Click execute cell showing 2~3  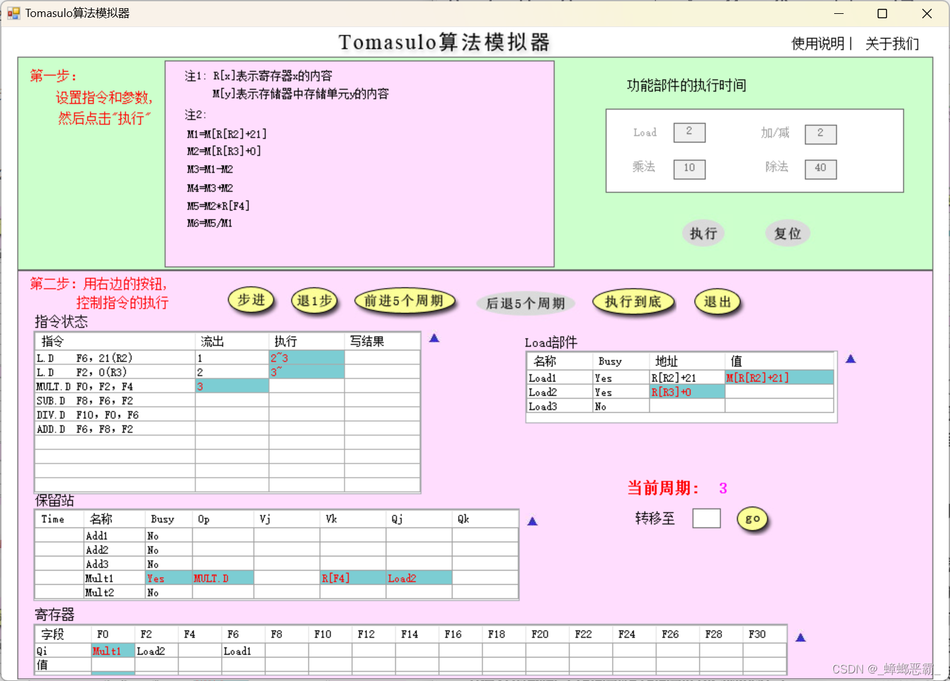click(x=307, y=358)
